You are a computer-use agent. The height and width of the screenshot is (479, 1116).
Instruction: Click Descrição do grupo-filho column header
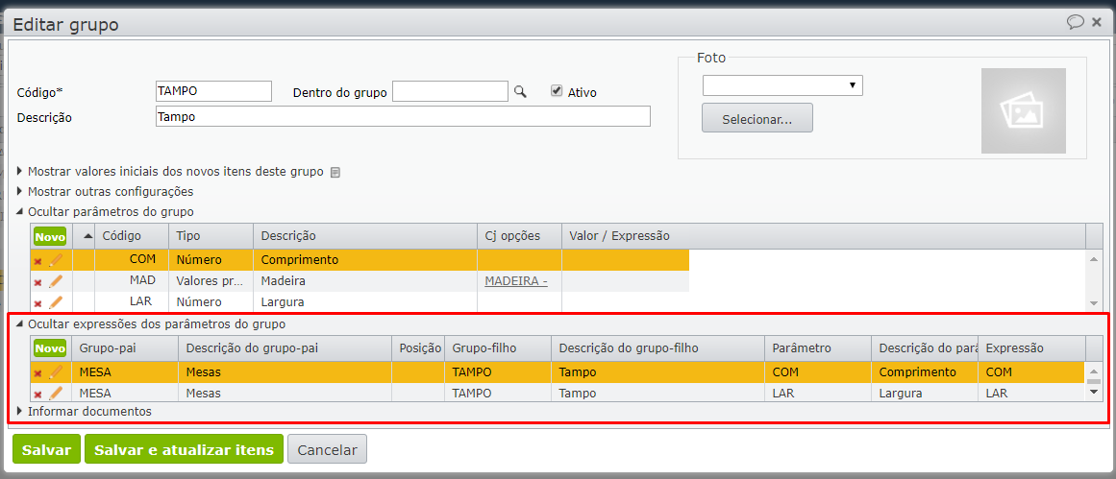(x=657, y=348)
